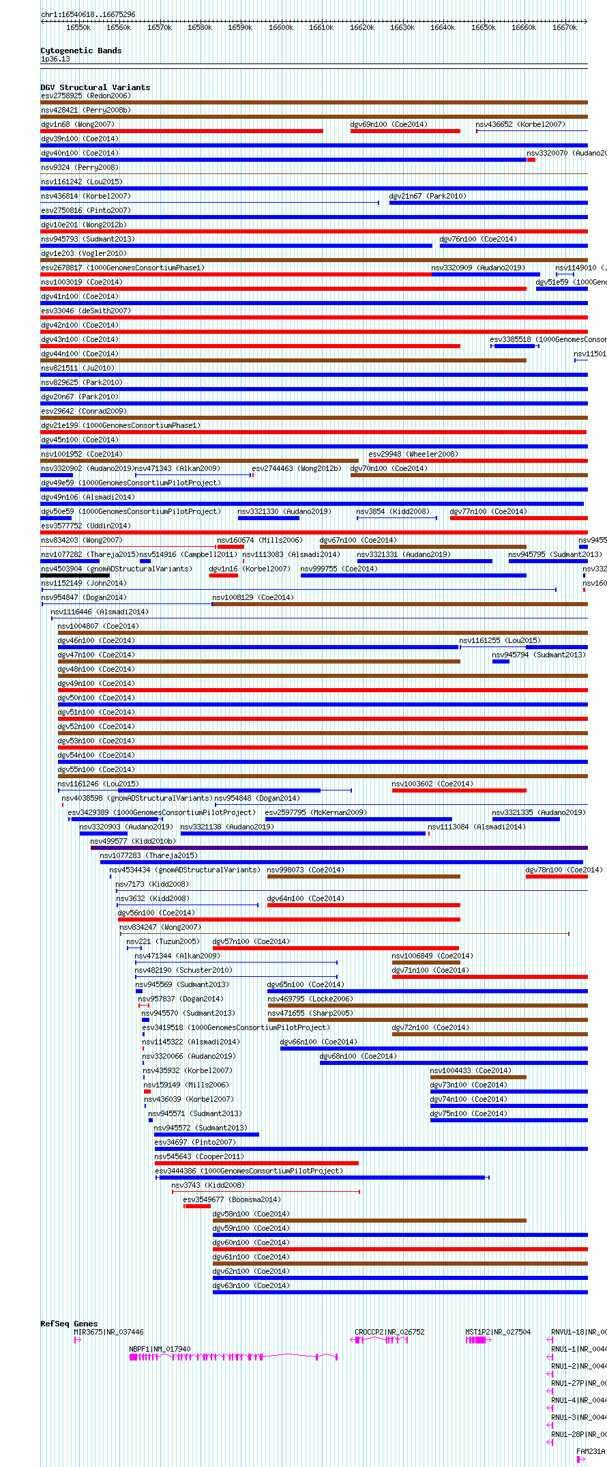607x1467 pixels.
Task: Select variant nsv1077283 (Thareja2015)
Action: [149, 855]
